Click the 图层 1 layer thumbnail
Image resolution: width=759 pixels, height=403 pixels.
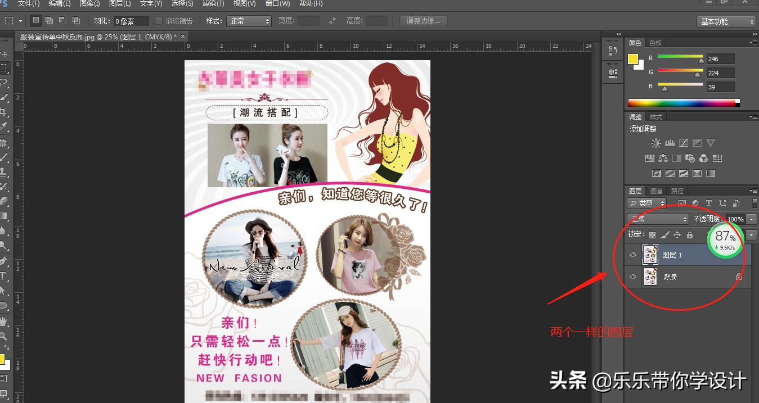(650, 255)
